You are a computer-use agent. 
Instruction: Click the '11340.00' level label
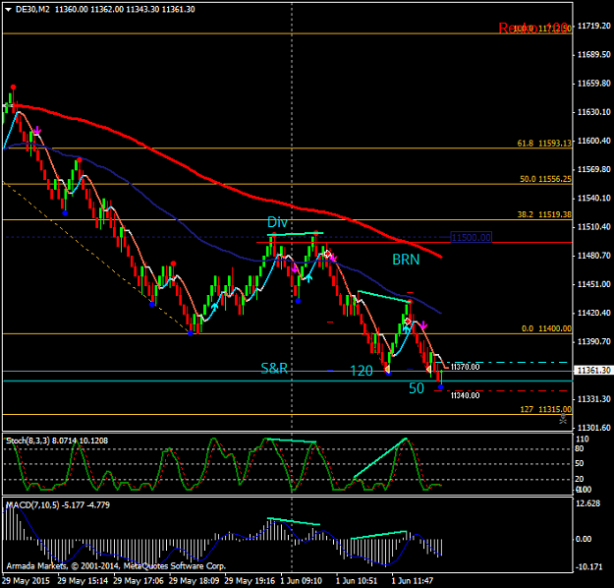pyautogui.click(x=465, y=395)
